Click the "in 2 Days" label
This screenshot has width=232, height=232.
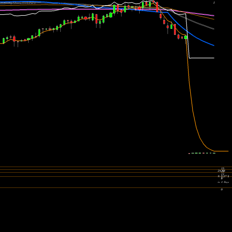tap(223, 182)
